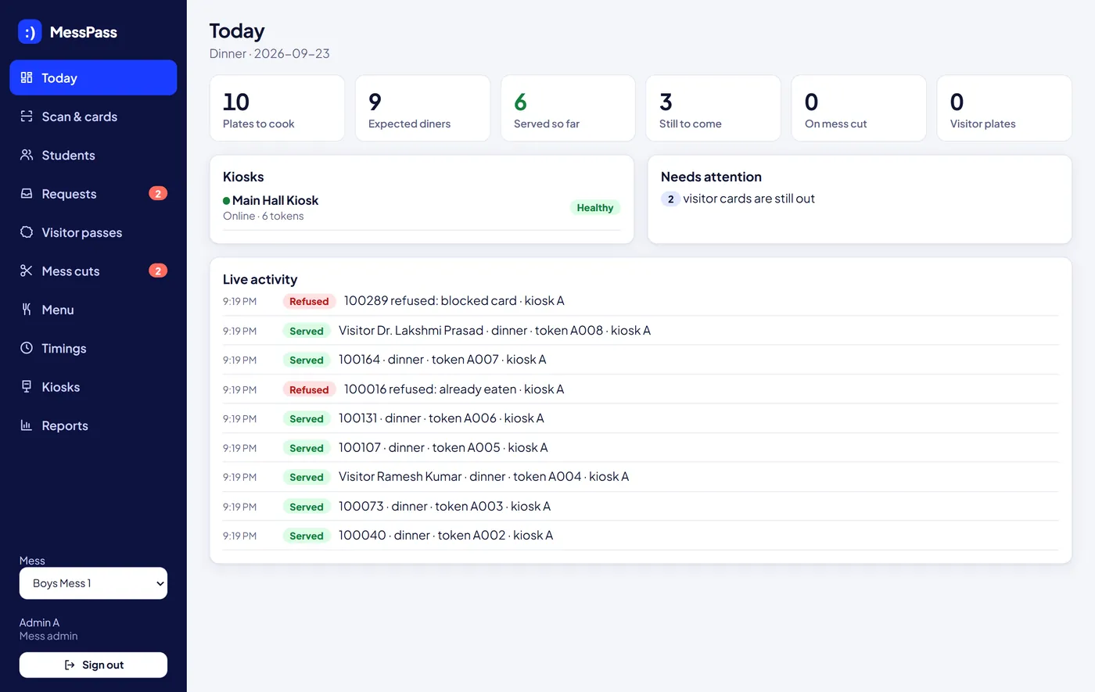Open Mess cuts from sidebar

click(93, 271)
